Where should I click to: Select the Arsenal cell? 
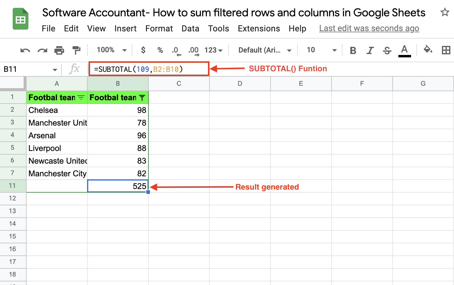click(x=57, y=135)
